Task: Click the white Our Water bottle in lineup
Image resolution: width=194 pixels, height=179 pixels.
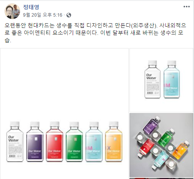Action: [15, 141]
